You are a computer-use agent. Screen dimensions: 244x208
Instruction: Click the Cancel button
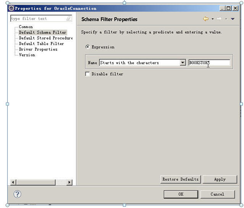217,194
